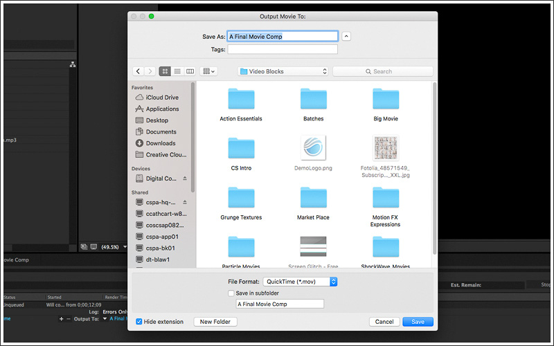Screen dimensions: 554x346
Task: Add output module with plus button
Action: [61, 319]
